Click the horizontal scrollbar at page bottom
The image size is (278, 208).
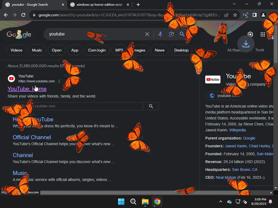[x=154, y=193]
